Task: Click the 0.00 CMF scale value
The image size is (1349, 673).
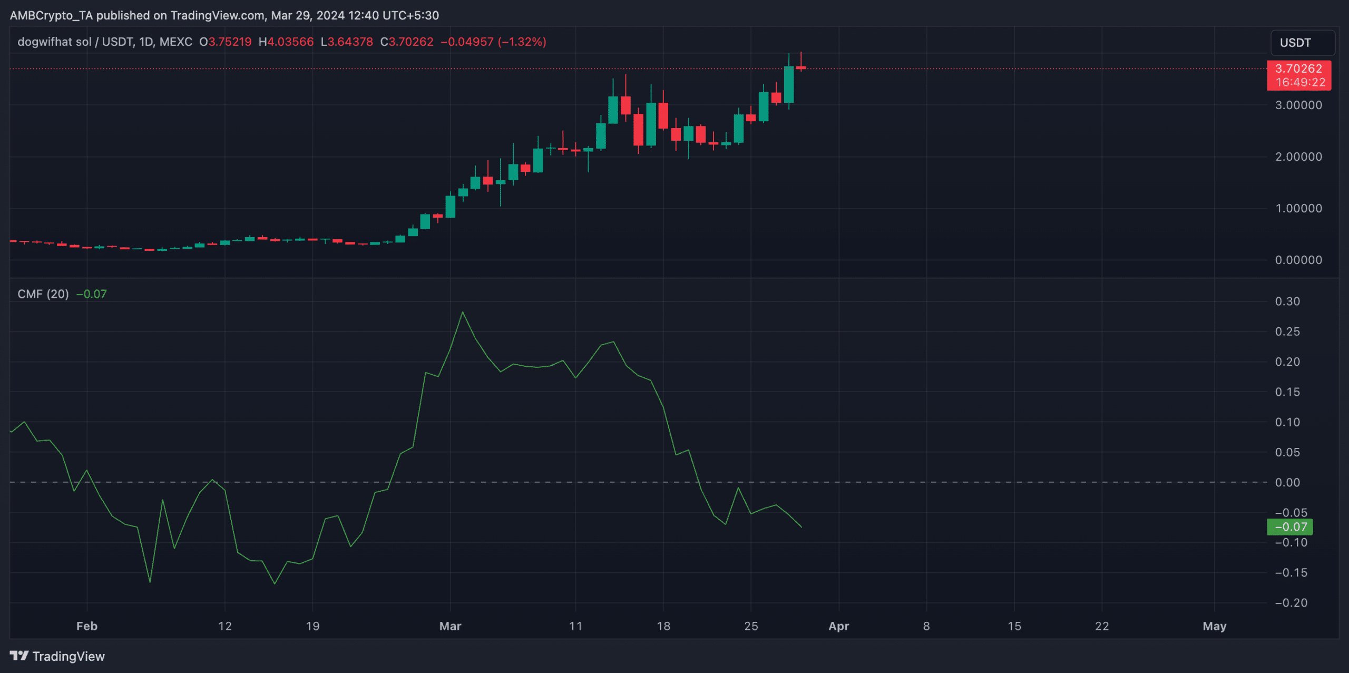Action: click(x=1287, y=482)
